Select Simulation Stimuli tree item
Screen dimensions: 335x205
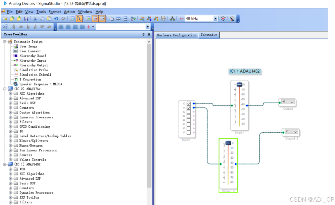(x=35, y=75)
